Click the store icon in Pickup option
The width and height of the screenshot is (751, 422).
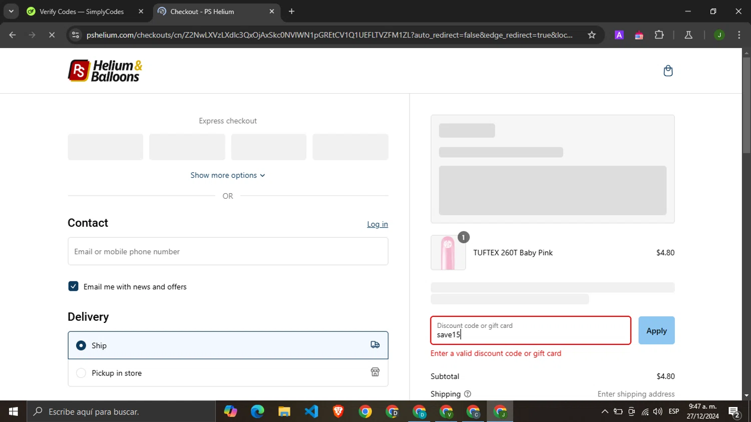point(375,372)
